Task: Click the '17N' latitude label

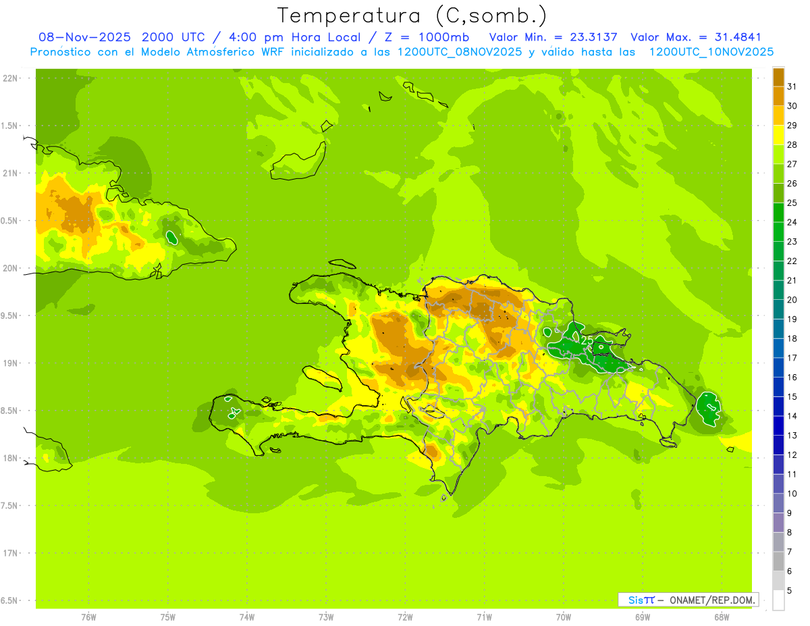Action: 10,553
